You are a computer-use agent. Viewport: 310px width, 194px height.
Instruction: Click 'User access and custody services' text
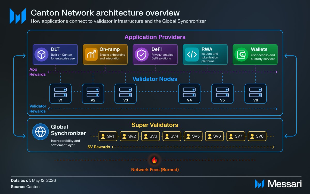pos(263,57)
